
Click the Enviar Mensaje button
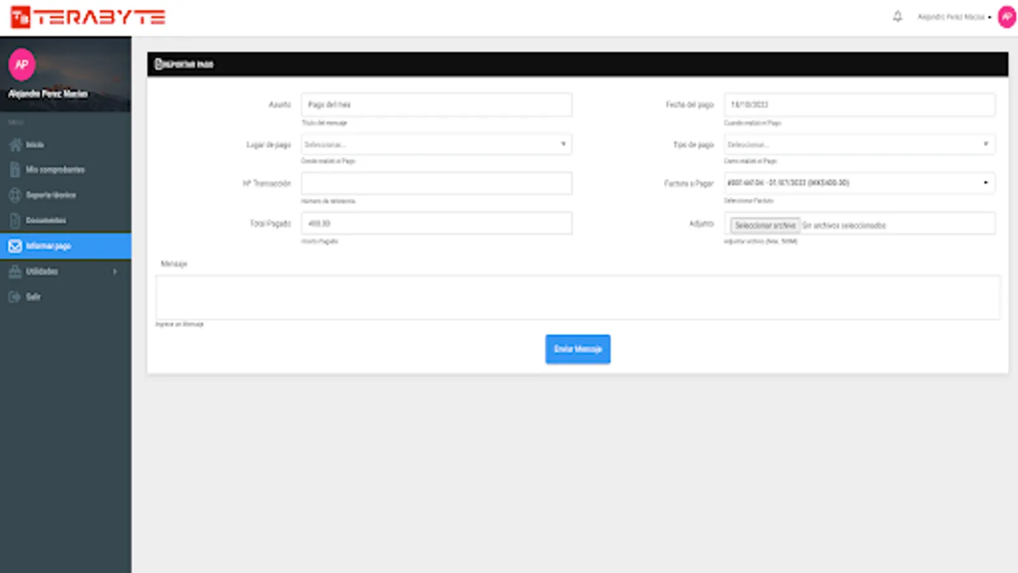point(578,349)
